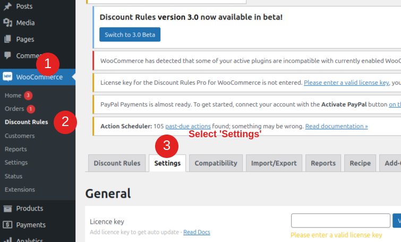Click the 'Licence key' label text
The height and width of the screenshot is (242, 401).
tap(107, 221)
